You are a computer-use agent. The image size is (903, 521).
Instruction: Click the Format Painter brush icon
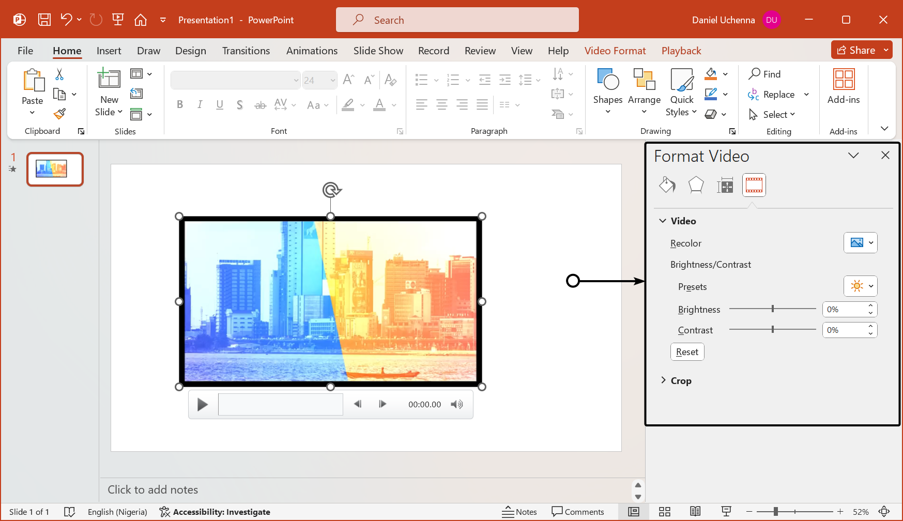[60, 114]
